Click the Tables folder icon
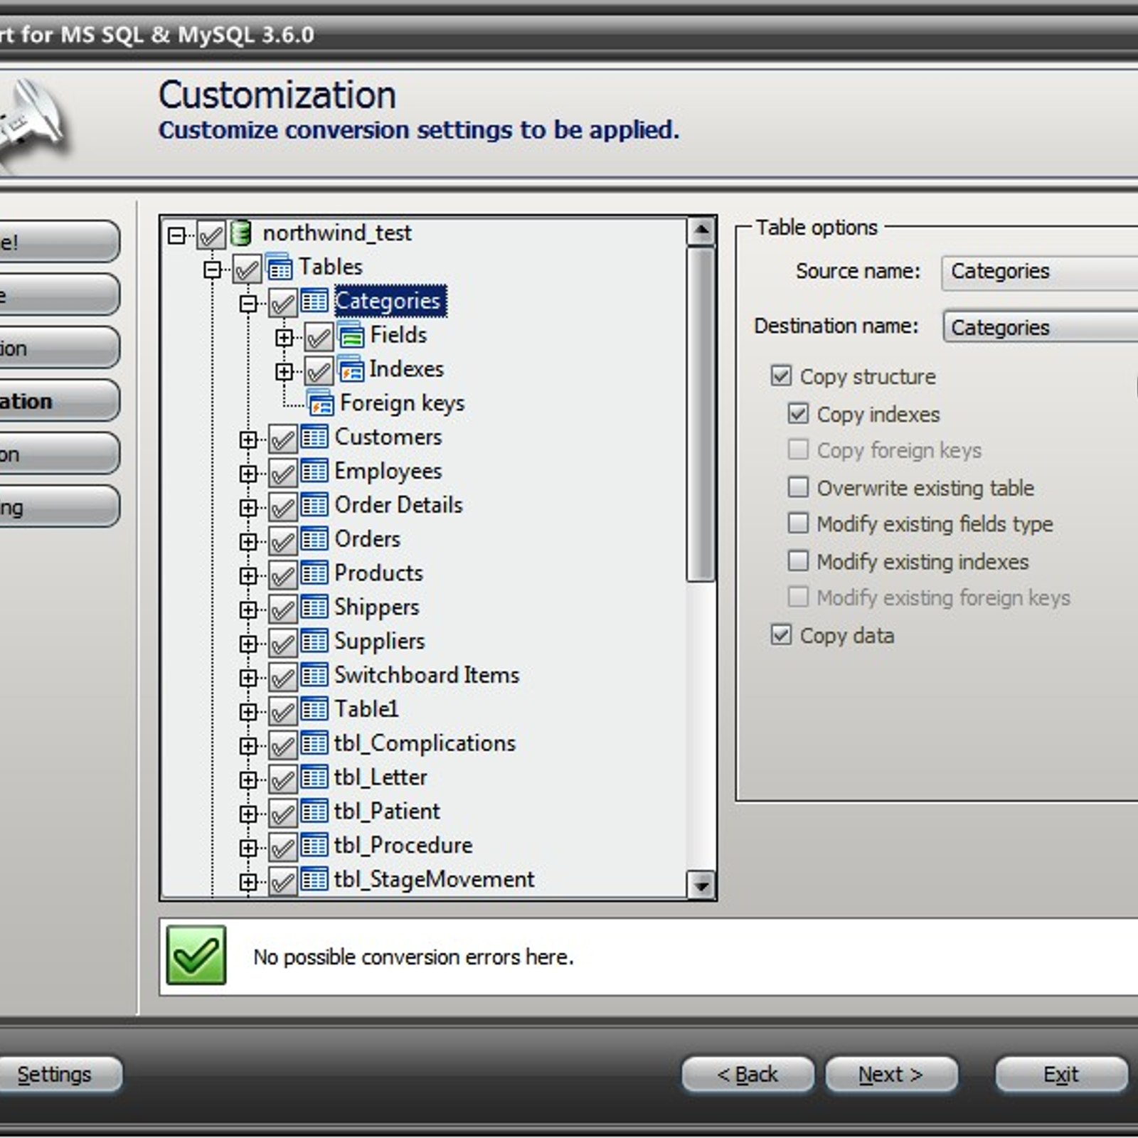Image resolution: width=1138 pixels, height=1138 pixels. [279, 267]
